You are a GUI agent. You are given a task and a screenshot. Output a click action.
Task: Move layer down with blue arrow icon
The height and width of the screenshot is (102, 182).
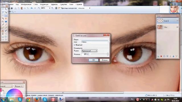click(x=173, y=56)
